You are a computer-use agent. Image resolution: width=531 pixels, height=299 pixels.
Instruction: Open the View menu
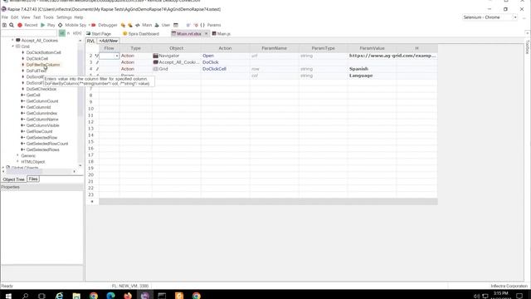(x=26, y=17)
